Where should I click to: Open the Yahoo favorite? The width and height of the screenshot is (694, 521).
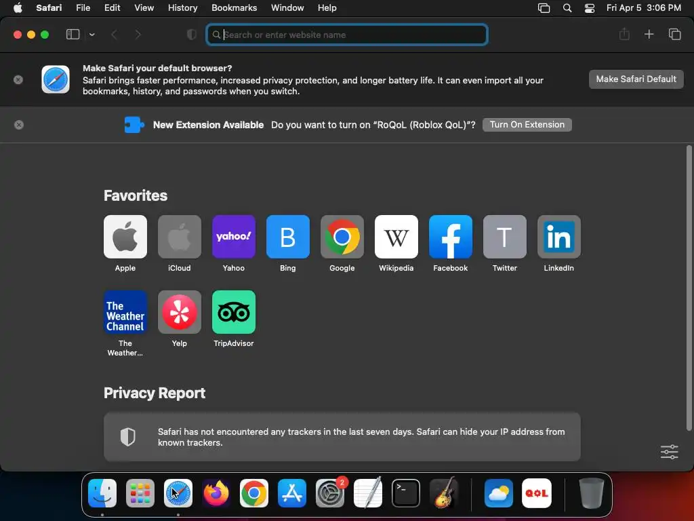234,237
